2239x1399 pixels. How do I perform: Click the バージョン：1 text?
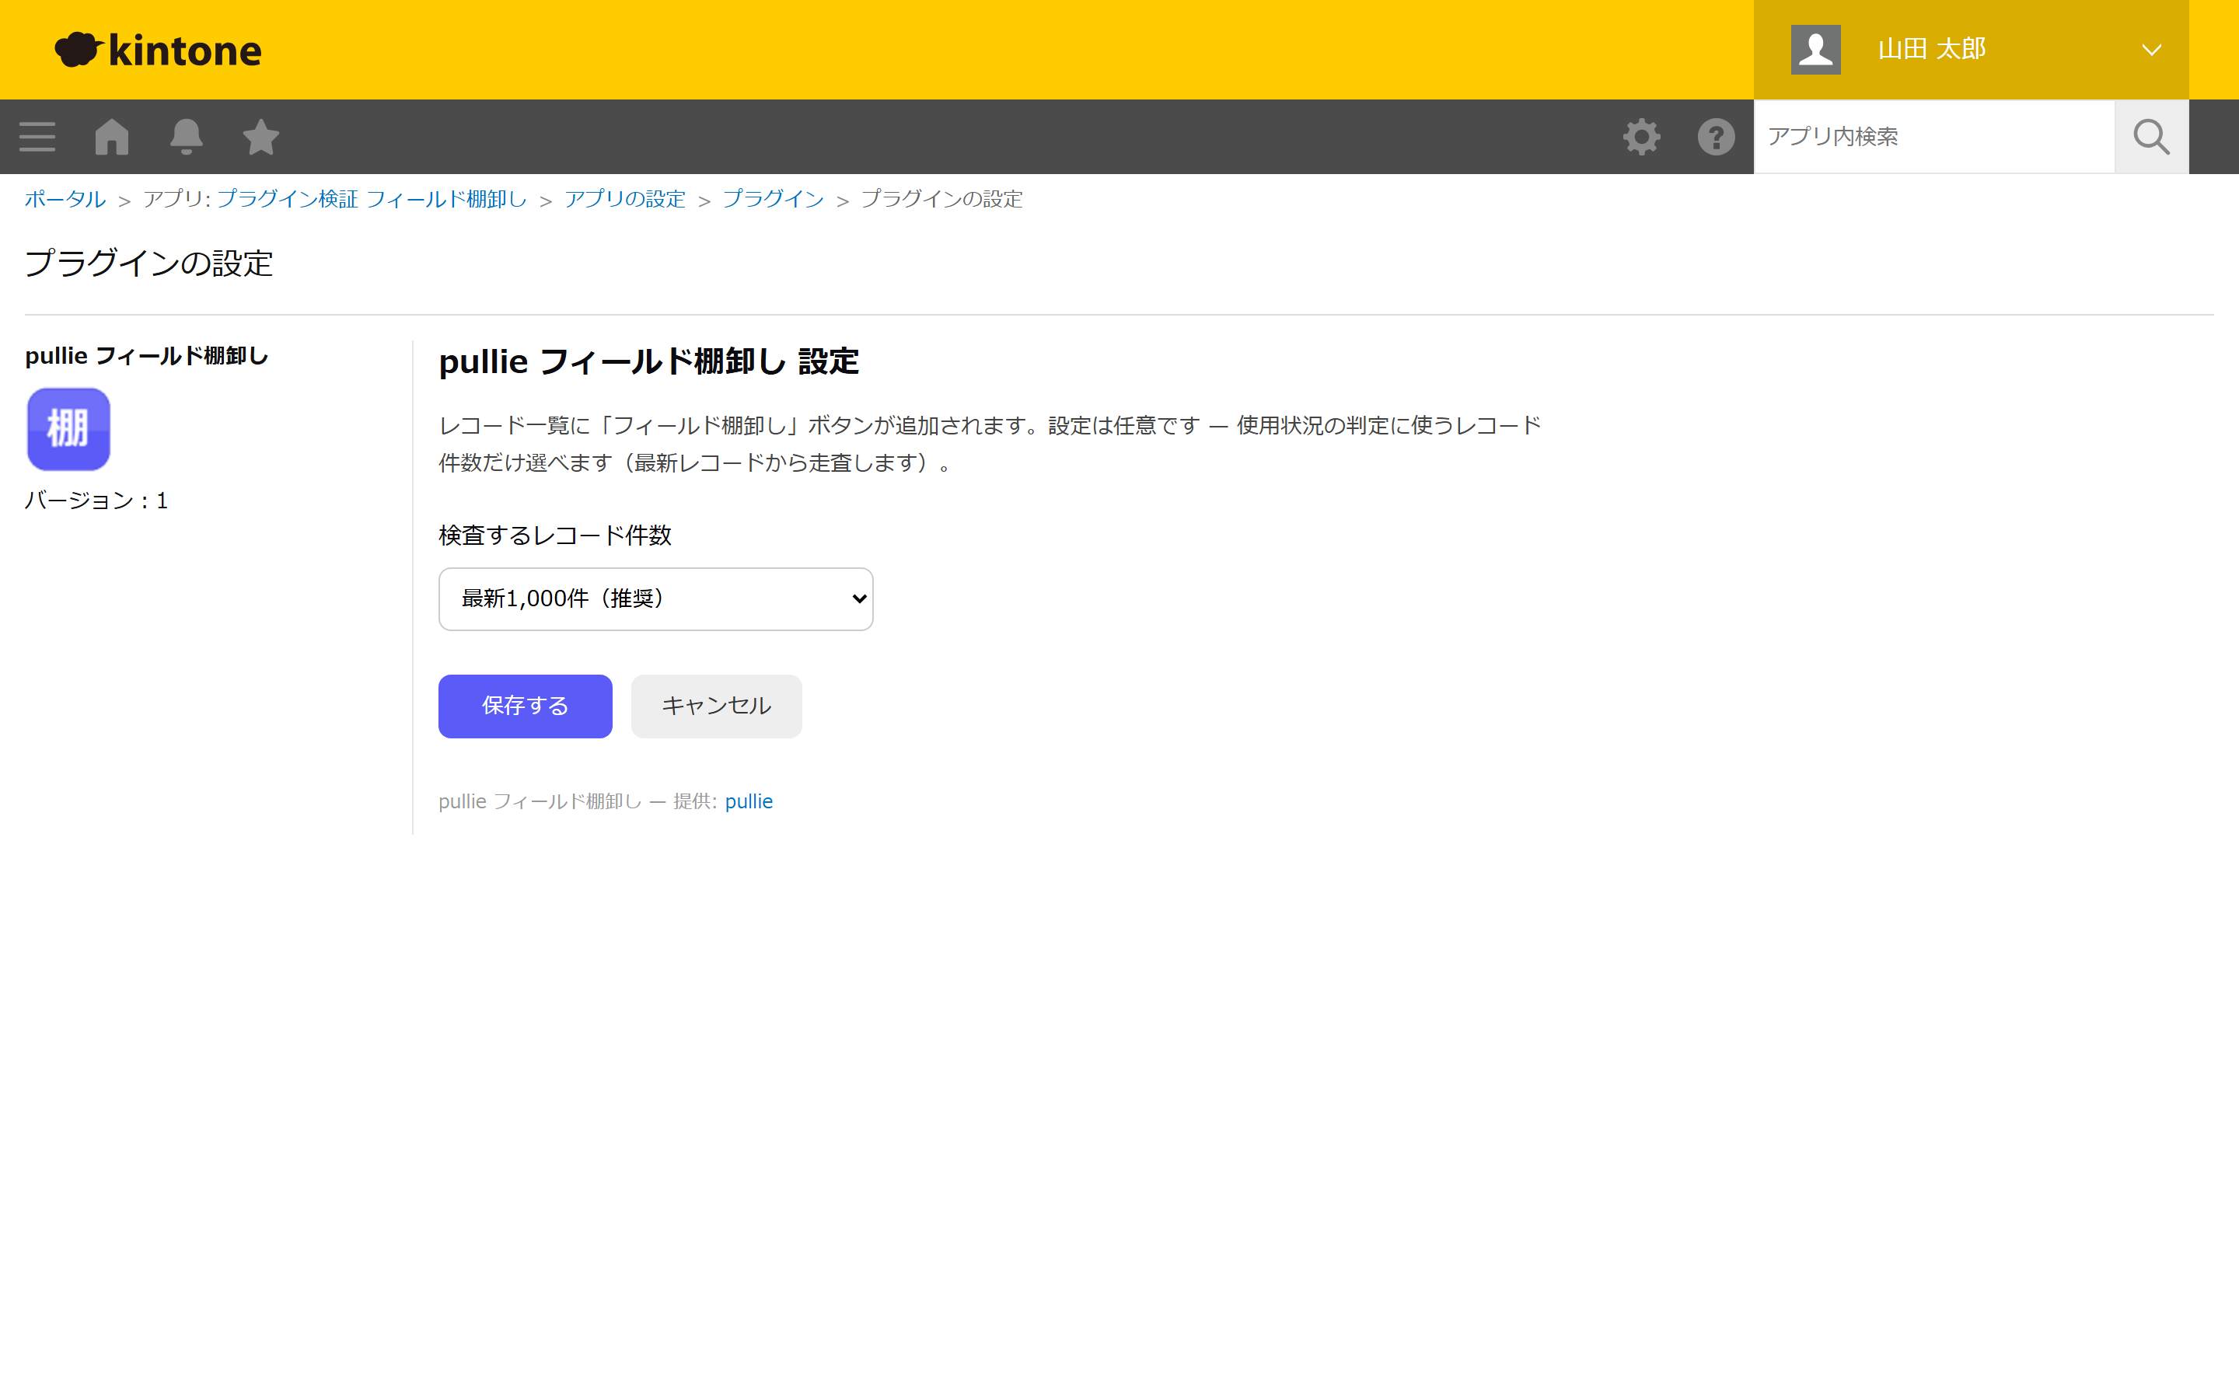tap(96, 501)
